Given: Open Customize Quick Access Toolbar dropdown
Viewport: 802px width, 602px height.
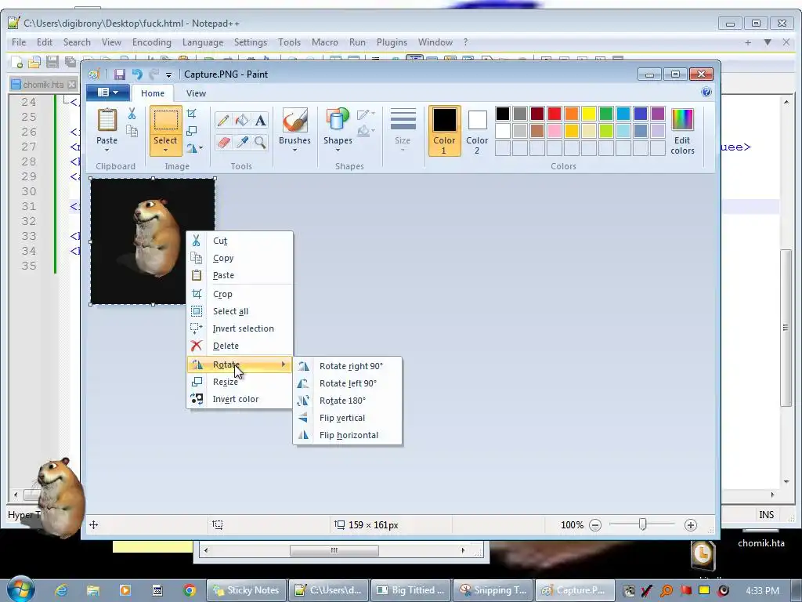Looking at the screenshot, I should 168,74.
